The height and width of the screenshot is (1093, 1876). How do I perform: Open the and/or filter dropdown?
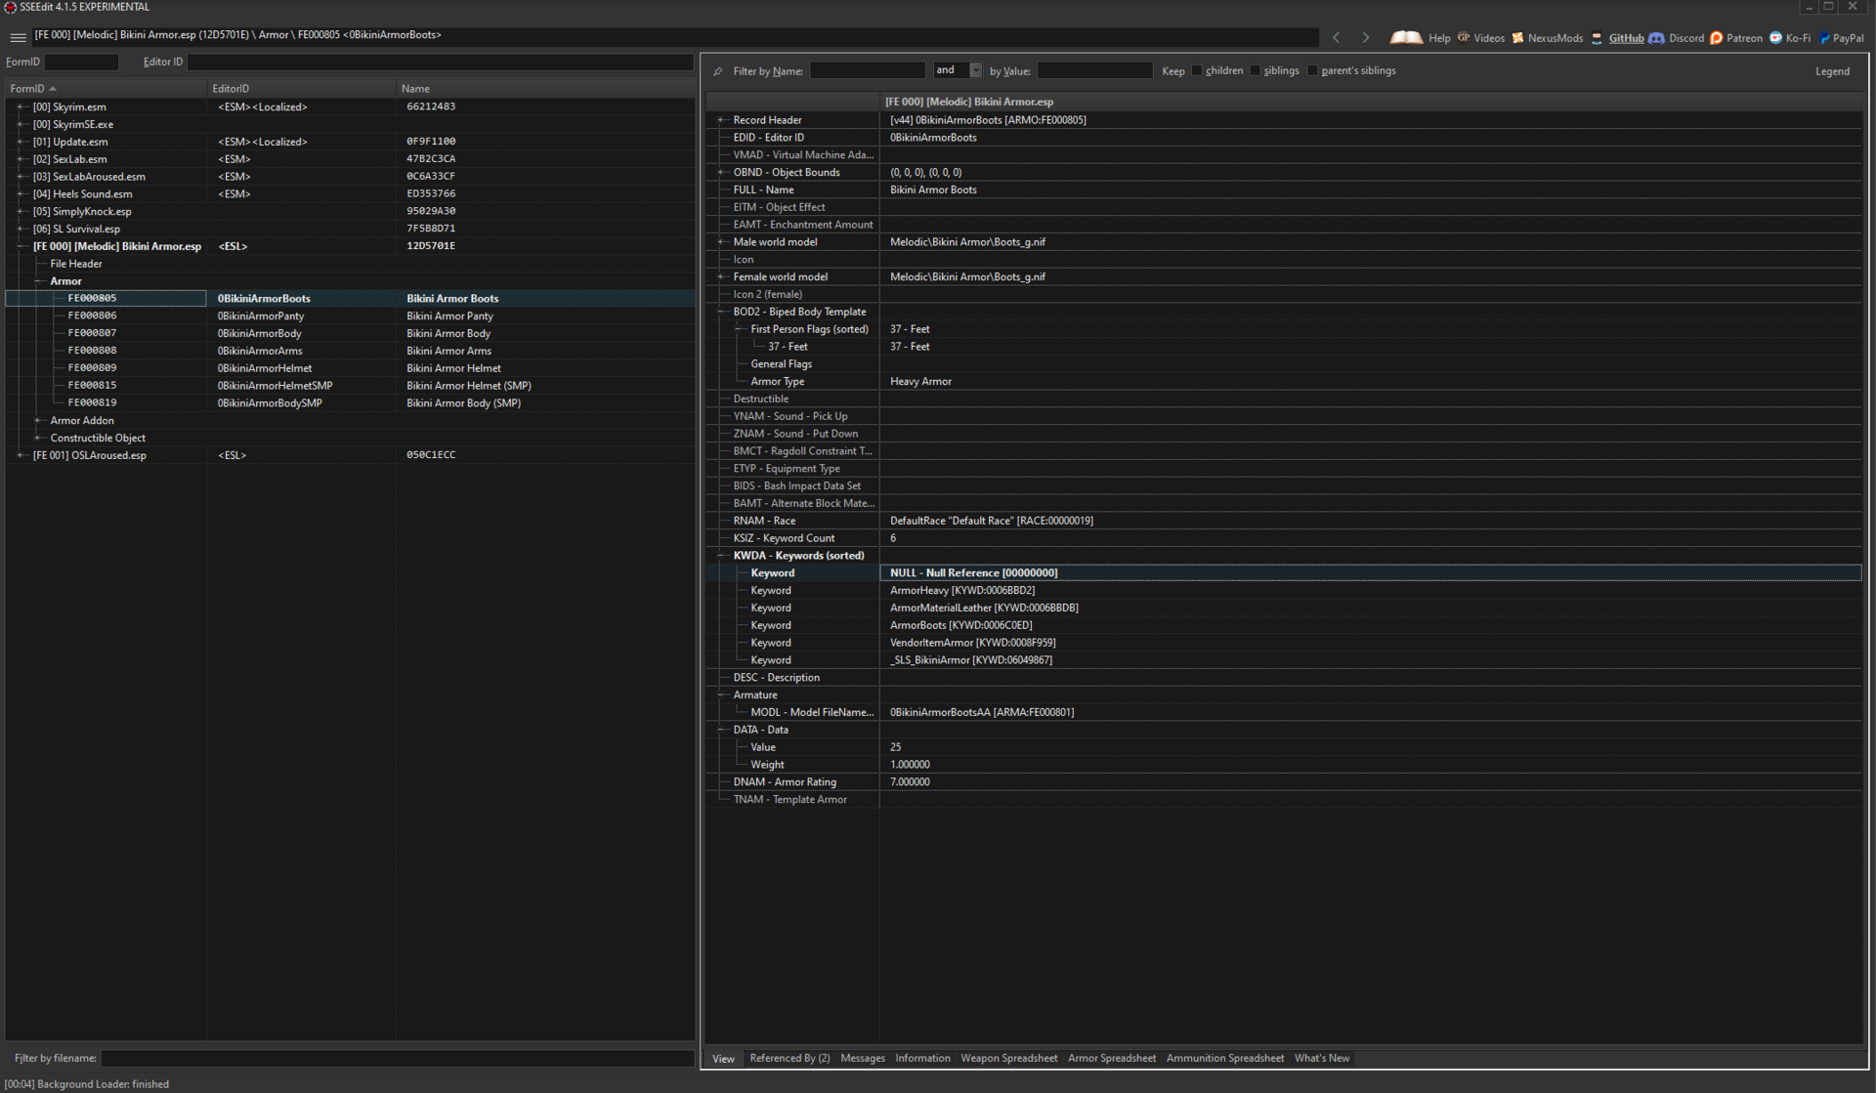pyautogui.click(x=975, y=70)
